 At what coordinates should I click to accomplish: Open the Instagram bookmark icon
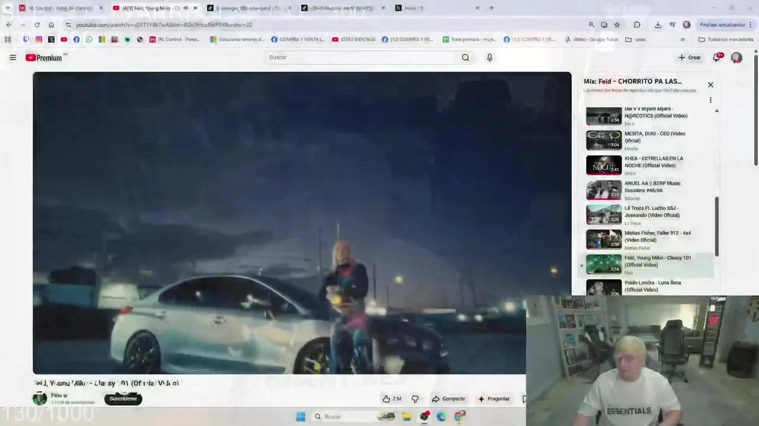(39, 40)
